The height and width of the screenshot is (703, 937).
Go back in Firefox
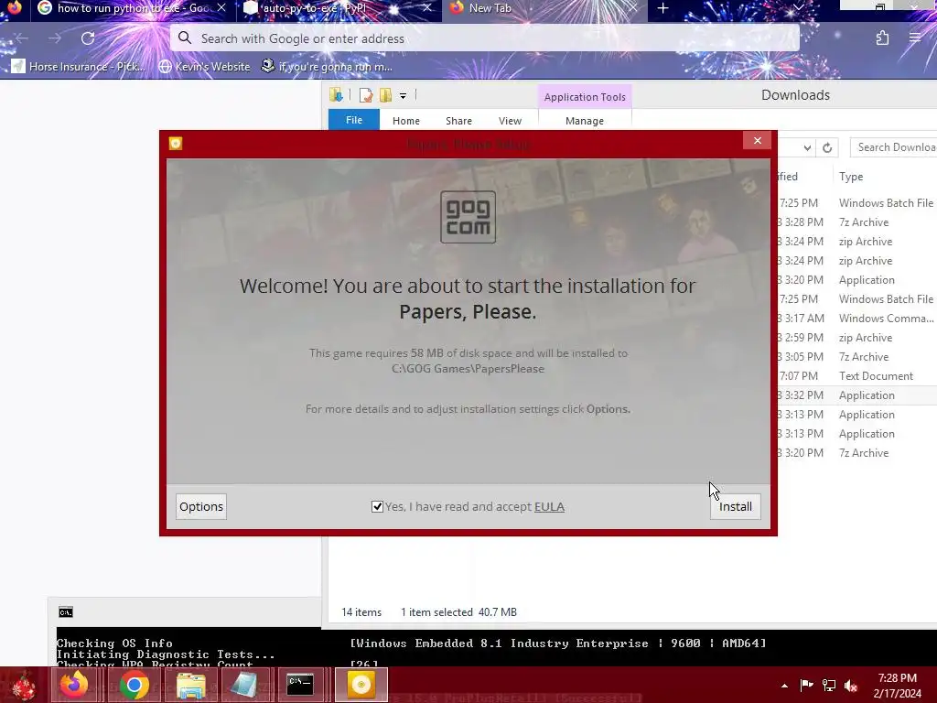[22, 38]
